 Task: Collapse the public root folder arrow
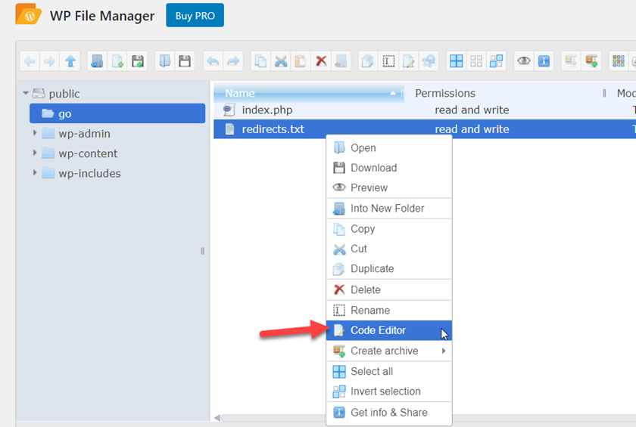[26, 94]
